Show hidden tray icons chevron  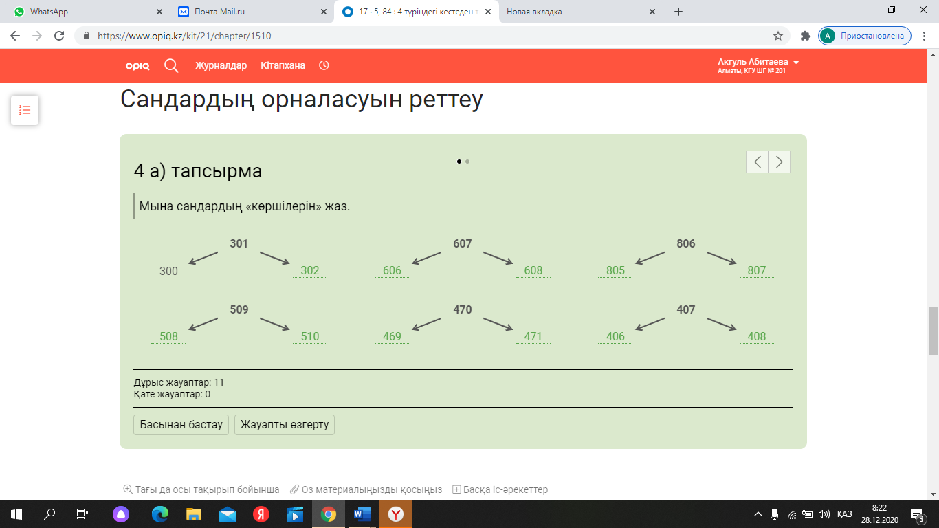pyautogui.click(x=758, y=514)
